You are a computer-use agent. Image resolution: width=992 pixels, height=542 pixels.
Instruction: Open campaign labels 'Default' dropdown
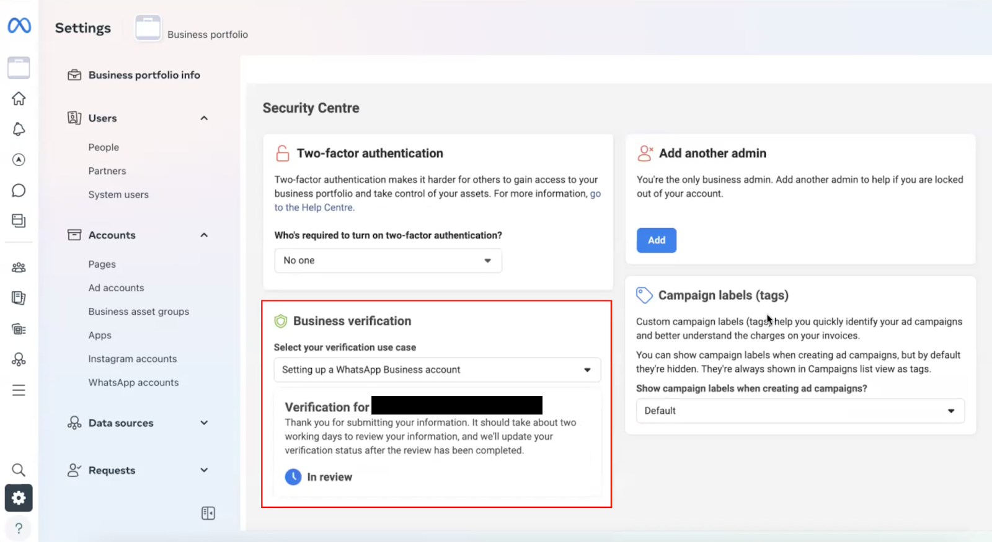click(x=800, y=411)
